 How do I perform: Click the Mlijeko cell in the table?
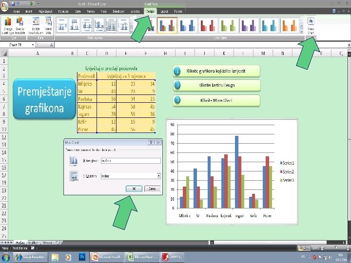(87, 84)
